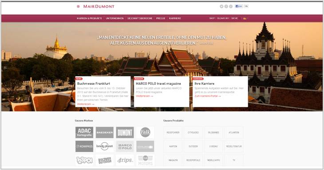Select the Mobile Apps product tile
The height and width of the screenshot is (170, 324).
click(x=213, y=160)
